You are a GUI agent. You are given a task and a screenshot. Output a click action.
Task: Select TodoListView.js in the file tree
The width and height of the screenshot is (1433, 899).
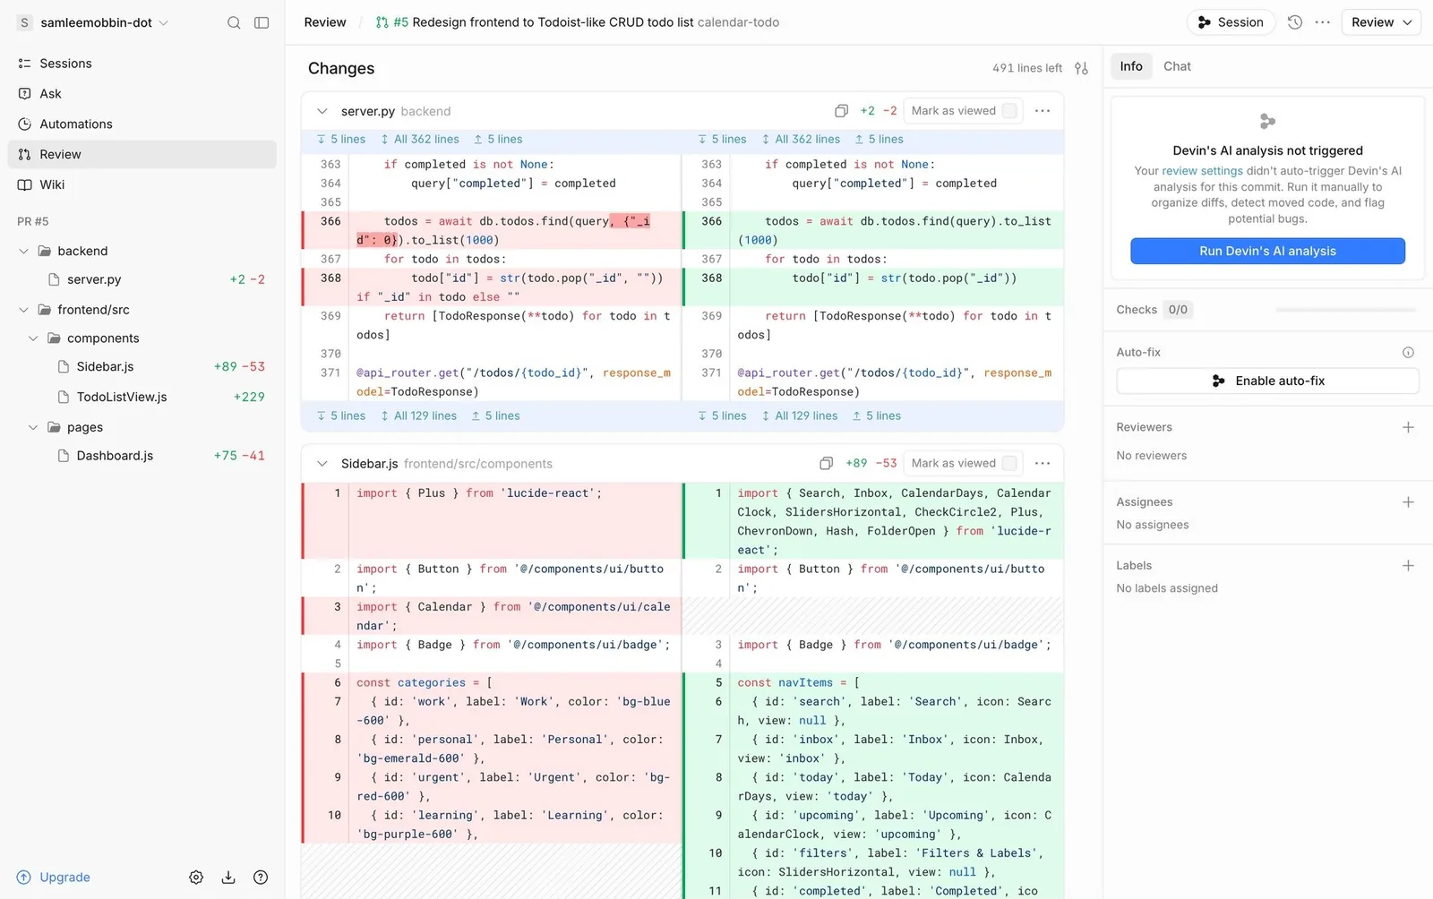(x=122, y=397)
